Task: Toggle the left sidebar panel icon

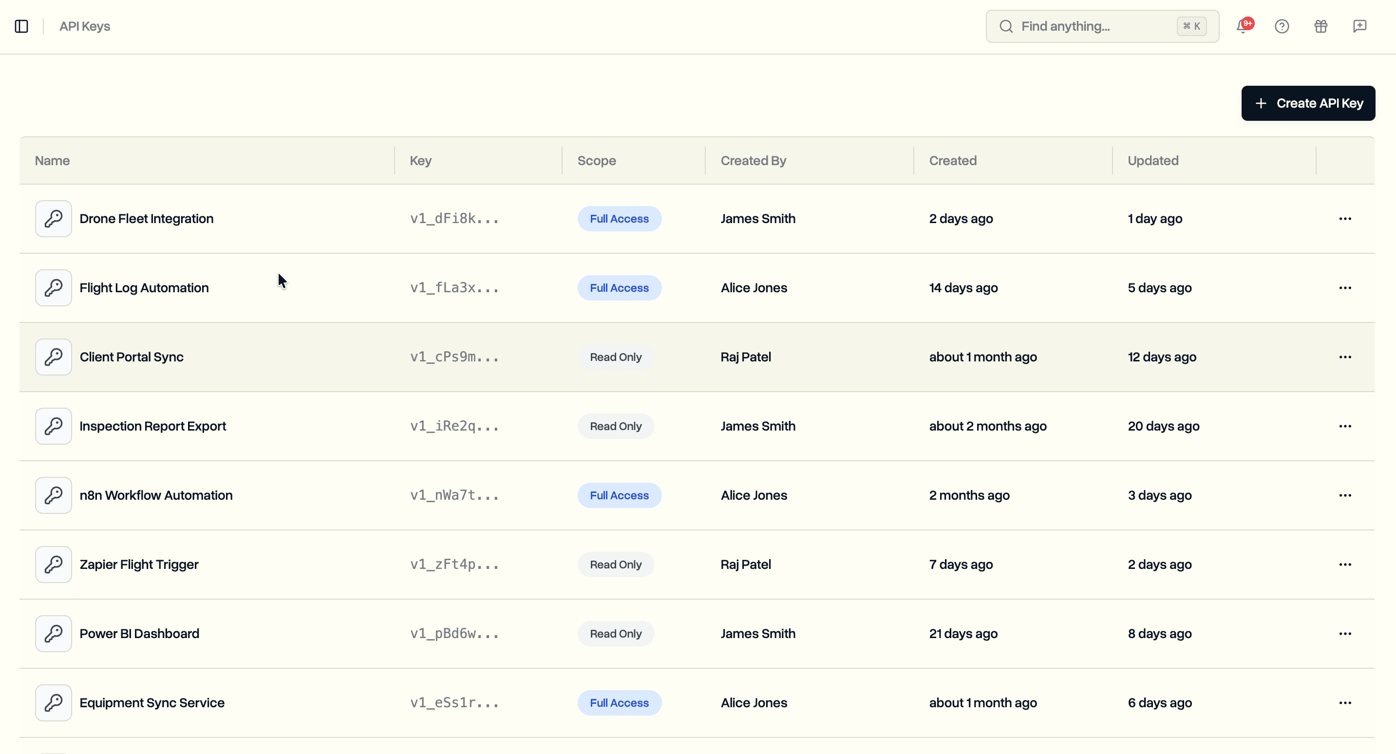Action: click(22, 25)
